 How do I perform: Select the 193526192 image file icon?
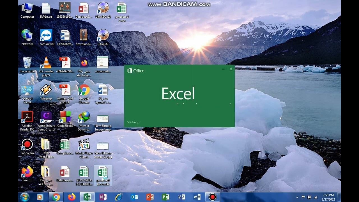tap(65, 10)
